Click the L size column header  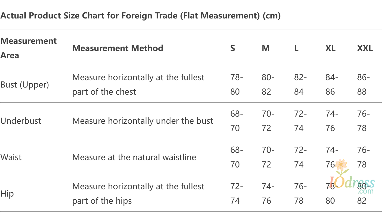coord(296,48)
